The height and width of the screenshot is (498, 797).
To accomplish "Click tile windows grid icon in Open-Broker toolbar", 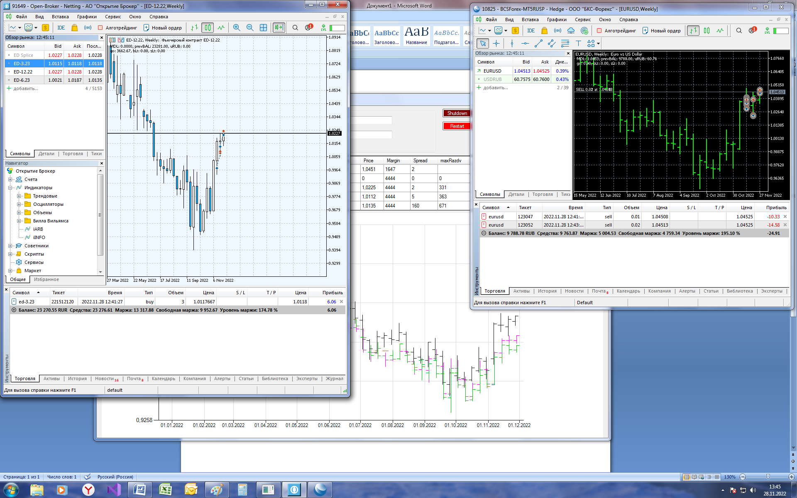I will 263,28.
